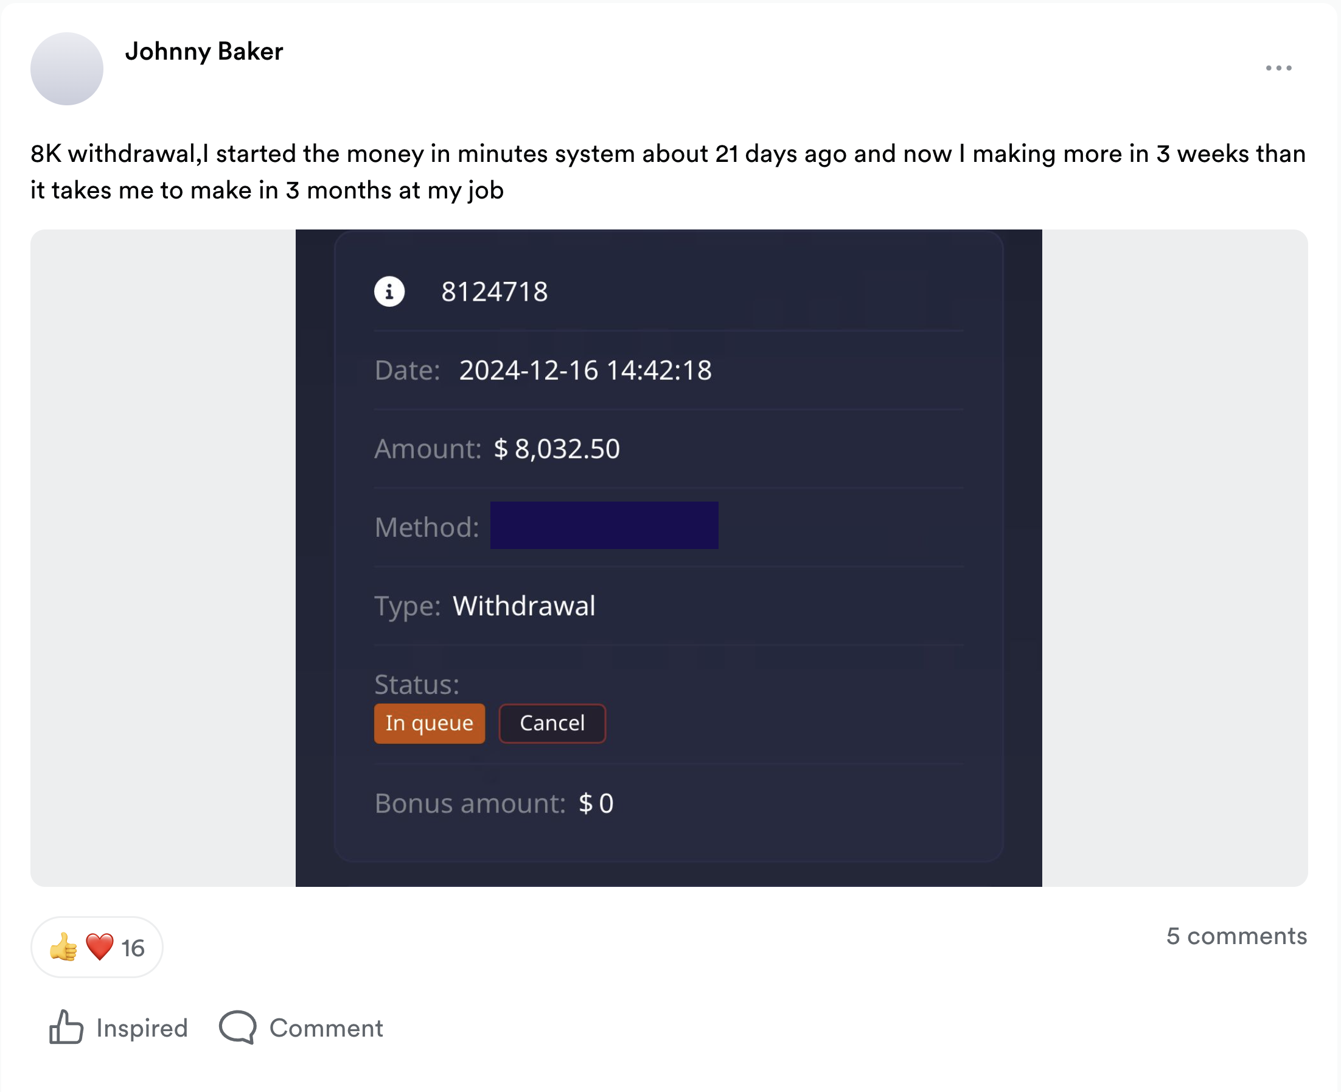Click the red heart emoji reaction
Screen dimensions: 1341x1092
point(99,947)
